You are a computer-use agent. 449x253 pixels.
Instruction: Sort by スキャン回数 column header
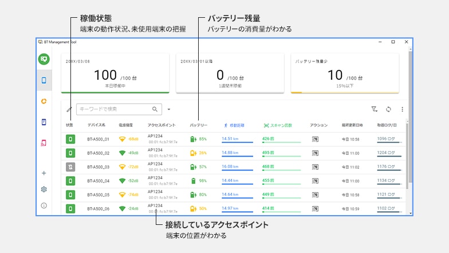pyautogui.click(x=278, y=124)
